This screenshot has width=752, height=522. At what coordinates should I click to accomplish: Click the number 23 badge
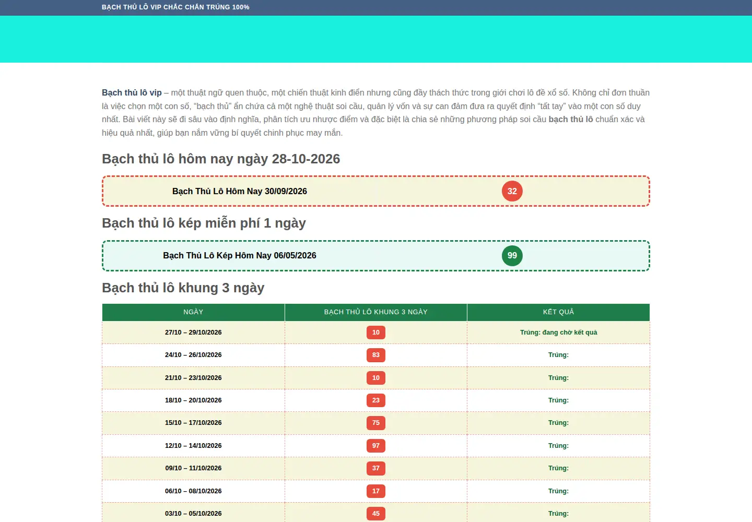(376, 400)
